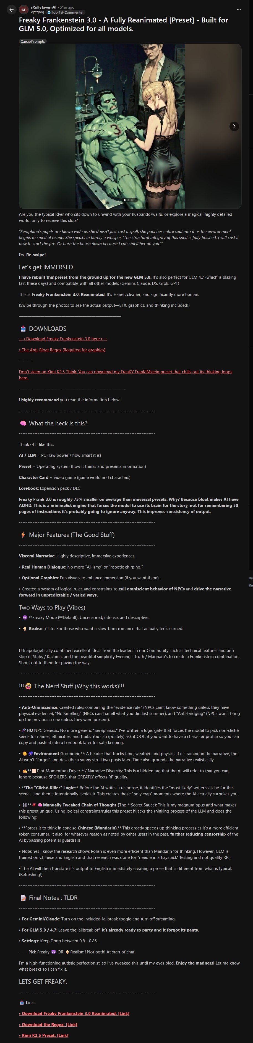Jump to the first carousel dot
Image resolution: width=253 pixels, height=1043 pixels.
click(x=125, y=200)
